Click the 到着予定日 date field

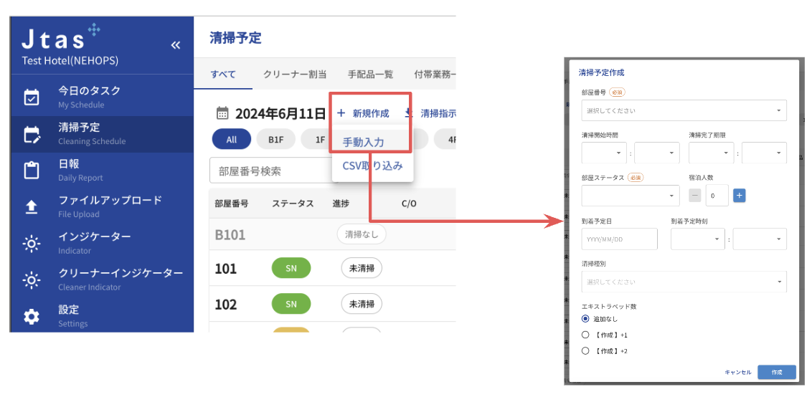[x=619, y=239]
